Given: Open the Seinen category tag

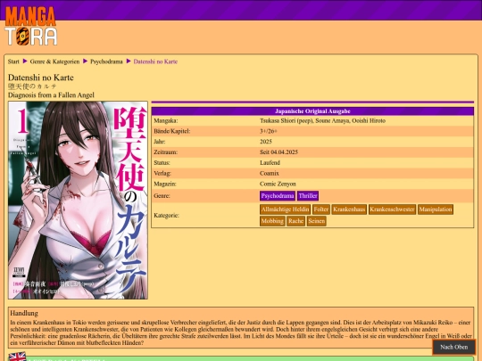Looking at the screenshot, I should [x=316, y=221].
